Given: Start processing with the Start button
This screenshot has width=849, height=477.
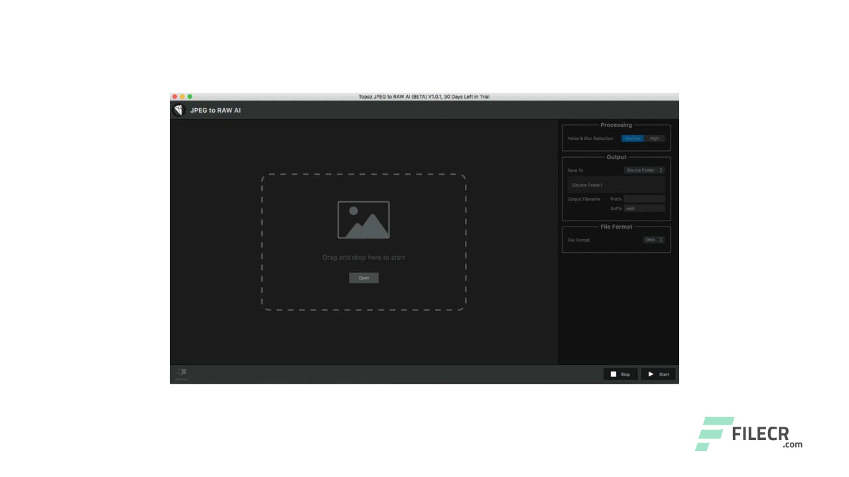Looking at the screenshot, I should 659,374.
